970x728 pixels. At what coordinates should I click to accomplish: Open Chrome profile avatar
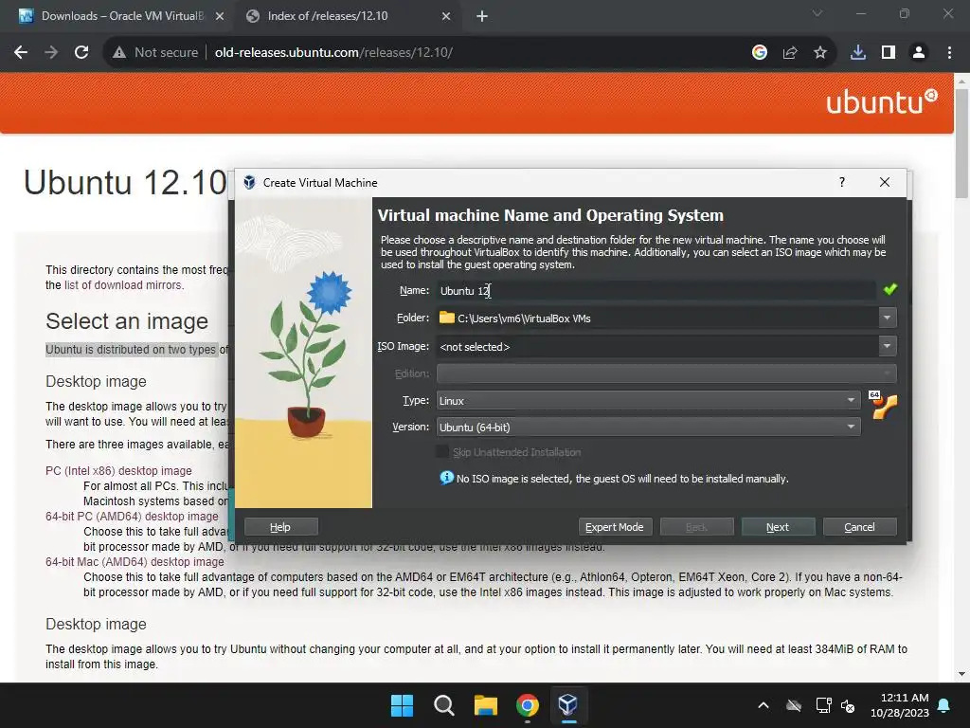click(x=919, y=53)
